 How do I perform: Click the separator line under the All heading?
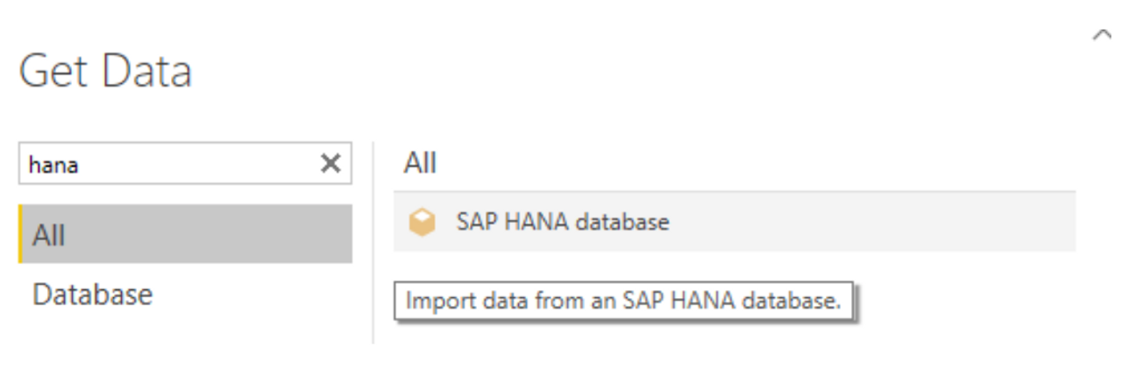(735, 191)
